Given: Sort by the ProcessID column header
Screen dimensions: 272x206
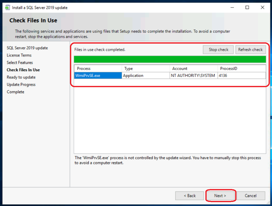Looking at the screenshot, I should 241,68.
